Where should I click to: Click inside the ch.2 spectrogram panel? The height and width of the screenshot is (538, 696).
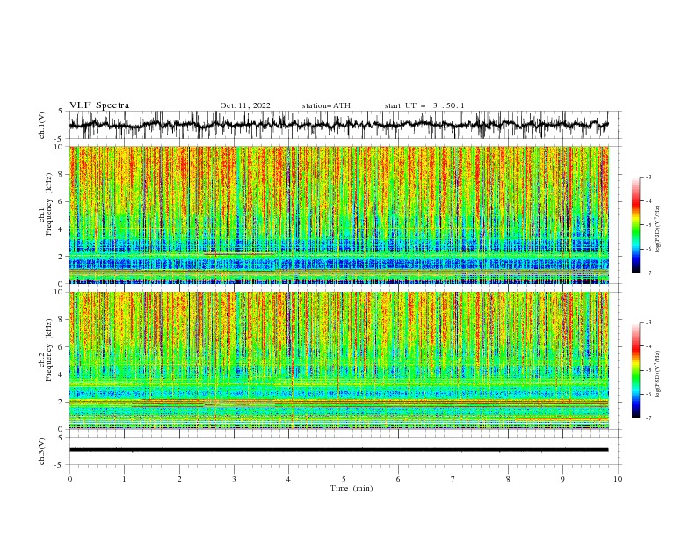(x=338, y=360)
